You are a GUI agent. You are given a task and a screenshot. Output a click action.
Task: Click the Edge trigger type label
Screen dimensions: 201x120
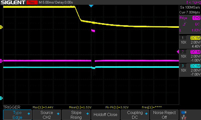click(x=183, y=18)
